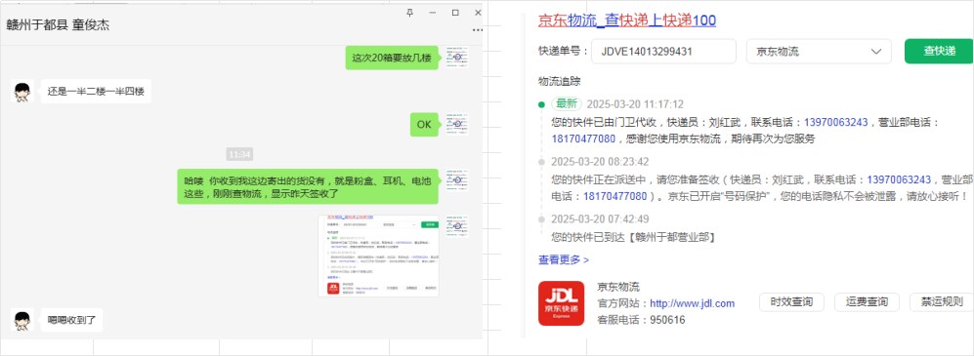Screen dimensions: 974x356
Task: Open the logistics screenshot thumbnail in chat
Action: [x=378, y=257]
